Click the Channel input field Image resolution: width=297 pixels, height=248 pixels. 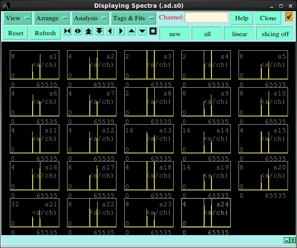coord(206,18)
